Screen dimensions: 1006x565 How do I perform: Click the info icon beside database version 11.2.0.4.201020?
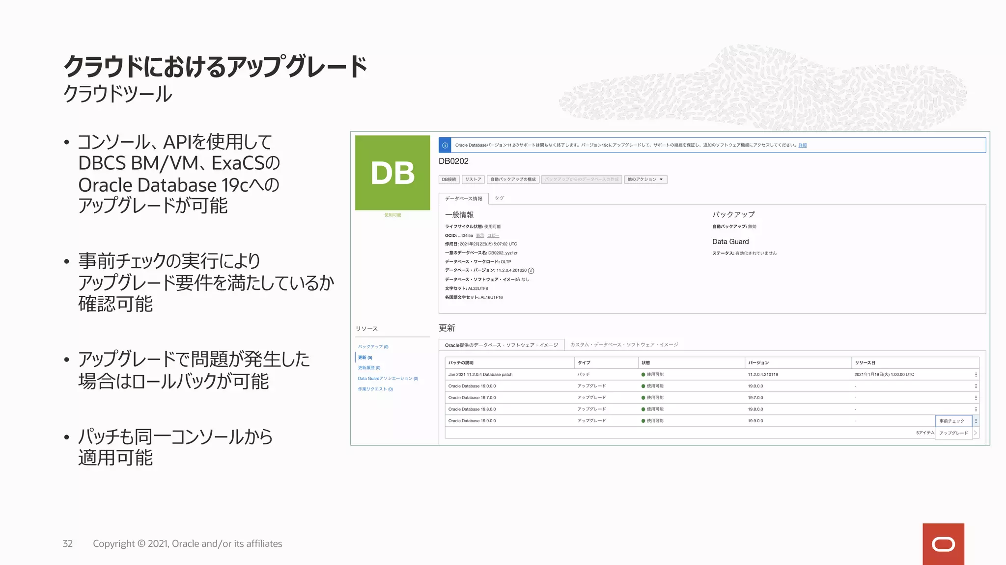coord(531,271)
